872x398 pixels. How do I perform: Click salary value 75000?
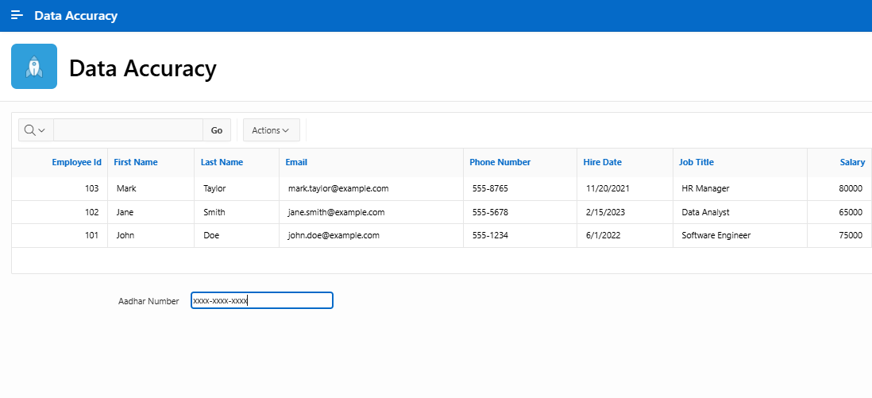click(851, 235)
